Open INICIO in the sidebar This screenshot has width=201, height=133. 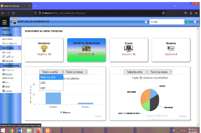(x=6, y=30)
